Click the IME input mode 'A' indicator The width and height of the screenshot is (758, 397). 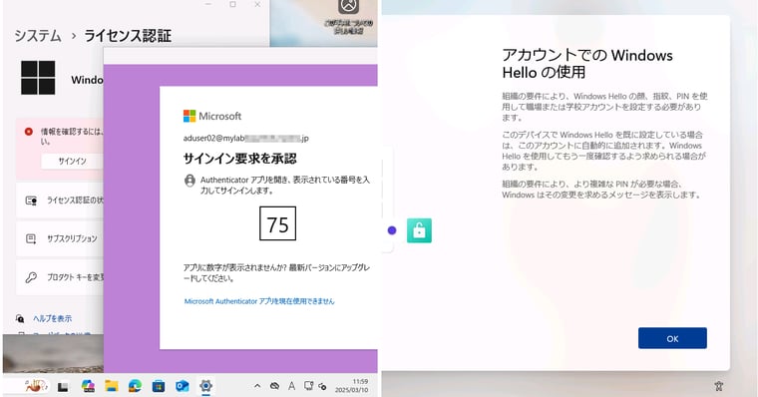click(x=291, y=386)
